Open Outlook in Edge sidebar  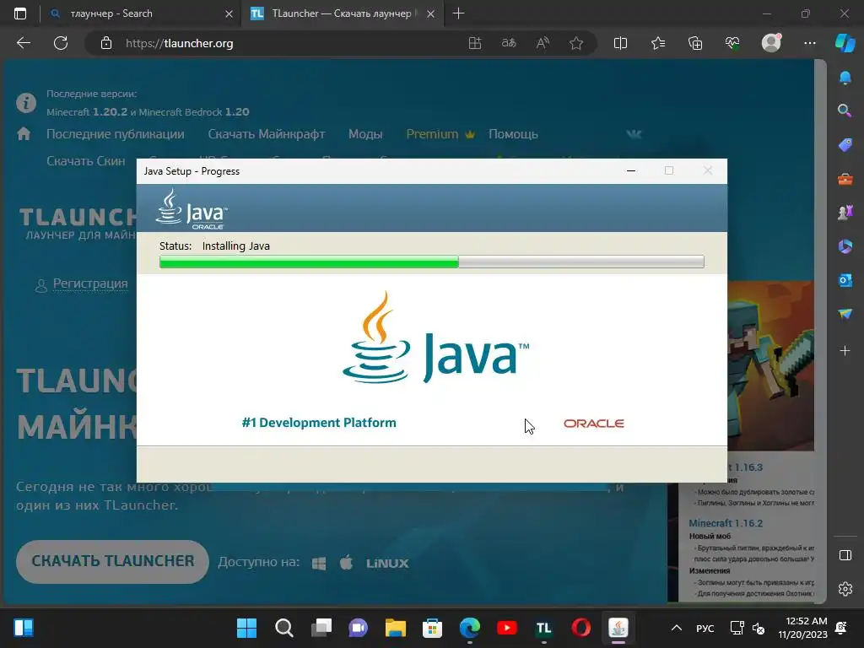[x=845, y=280]
